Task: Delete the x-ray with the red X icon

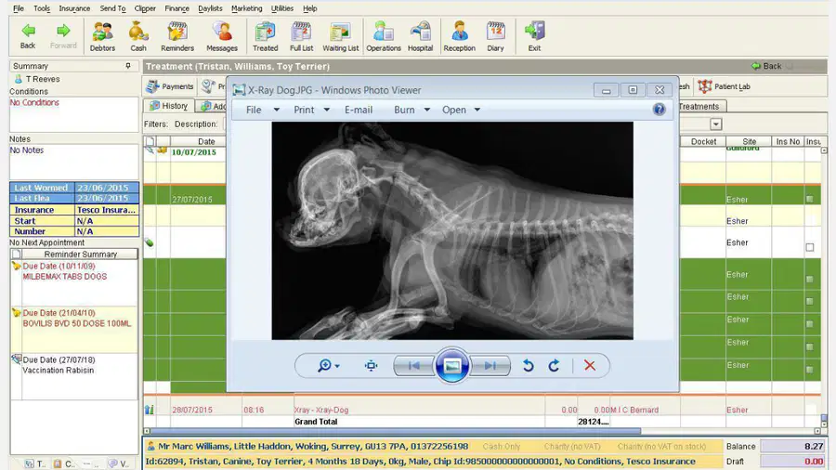Action: 589,366
